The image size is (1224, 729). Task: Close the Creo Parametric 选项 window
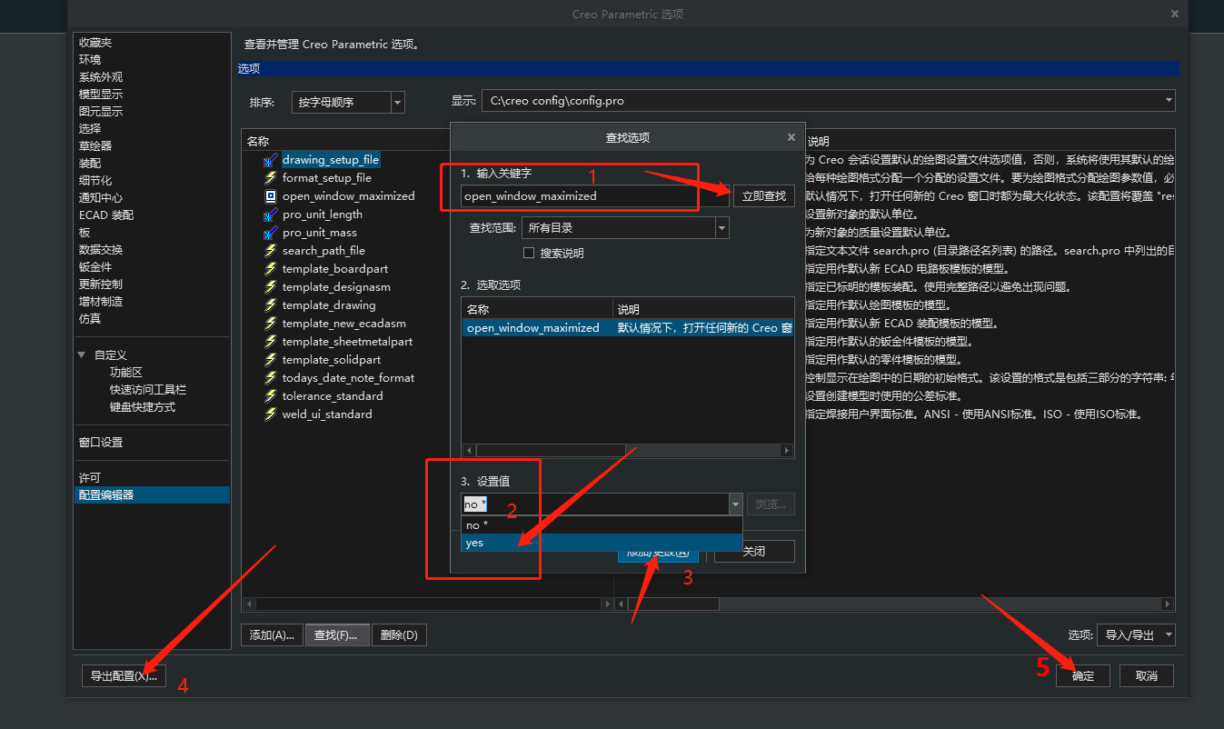(1174, 14)
